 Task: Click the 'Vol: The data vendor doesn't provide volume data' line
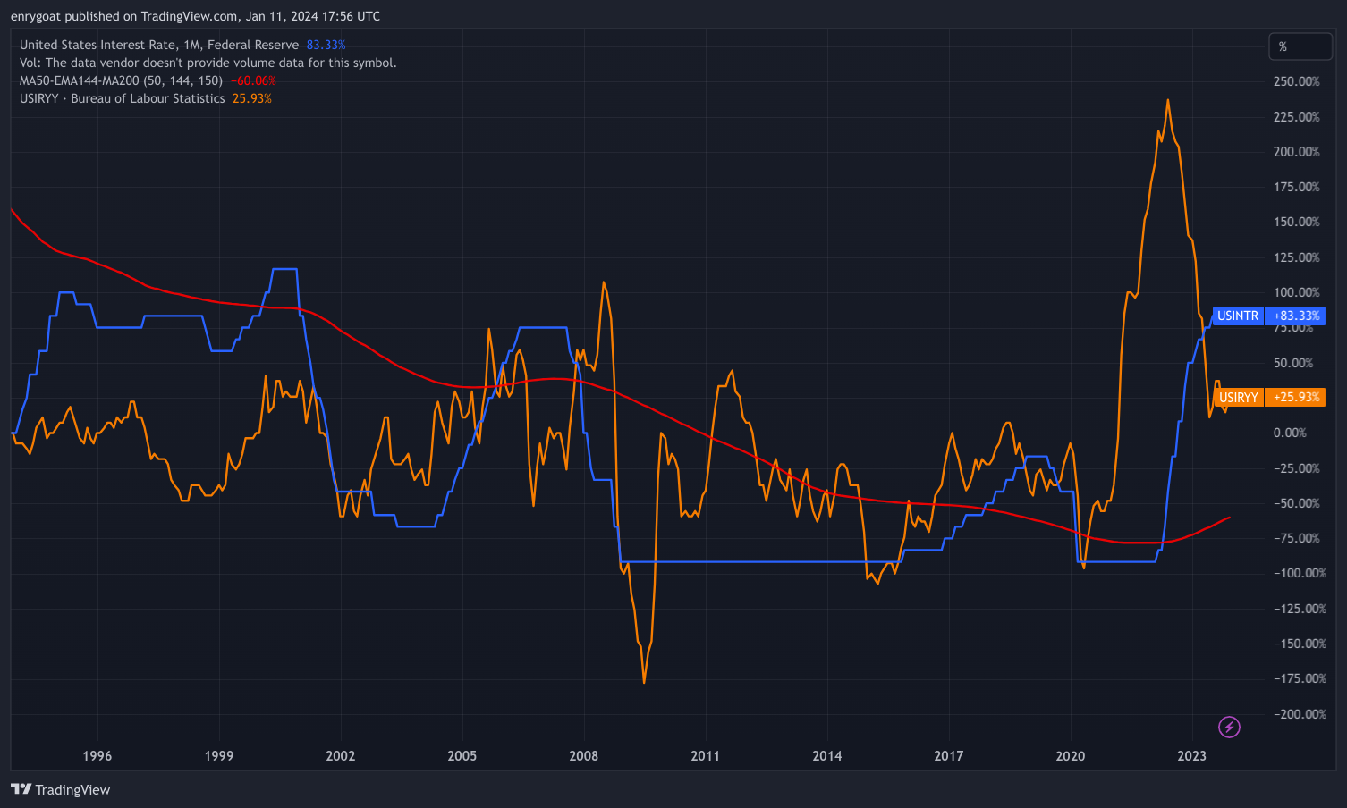click(x=208, y=63)
